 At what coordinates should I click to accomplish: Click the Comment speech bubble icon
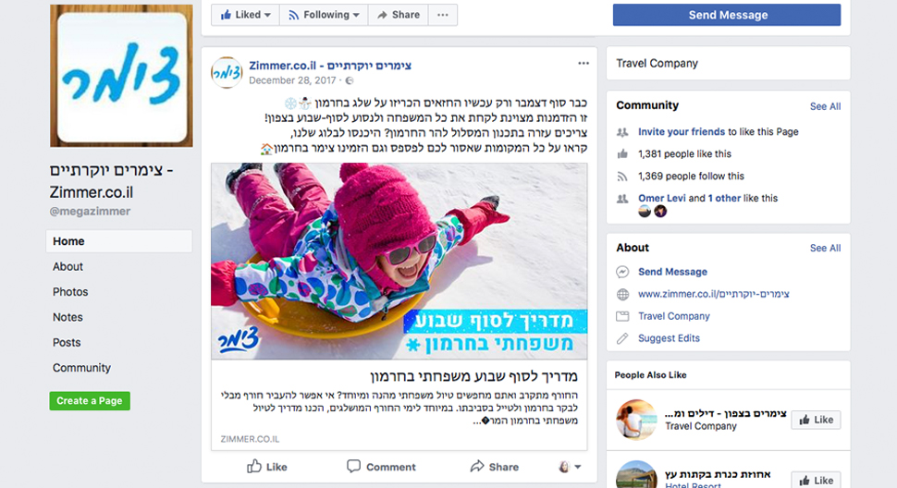pyautogui.click(x=353, y=467)
